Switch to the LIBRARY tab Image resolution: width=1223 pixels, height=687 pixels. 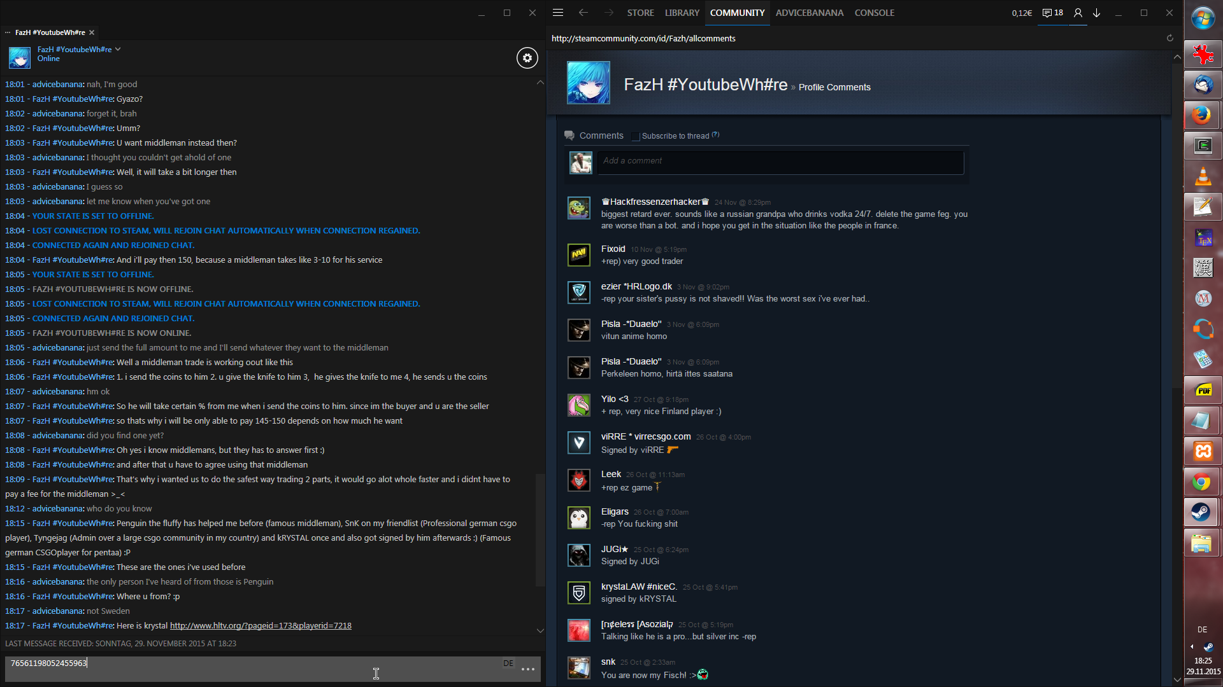coord(682,13)
